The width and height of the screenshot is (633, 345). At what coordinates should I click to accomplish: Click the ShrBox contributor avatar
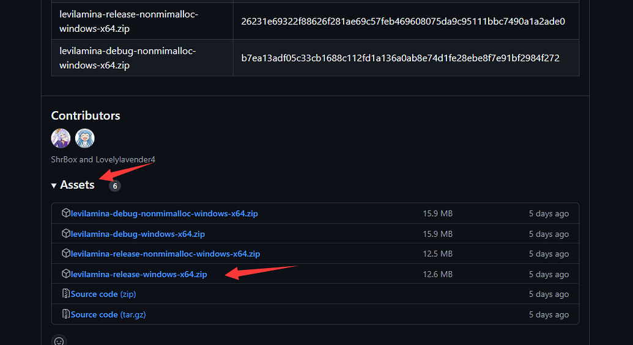[61, 139]
